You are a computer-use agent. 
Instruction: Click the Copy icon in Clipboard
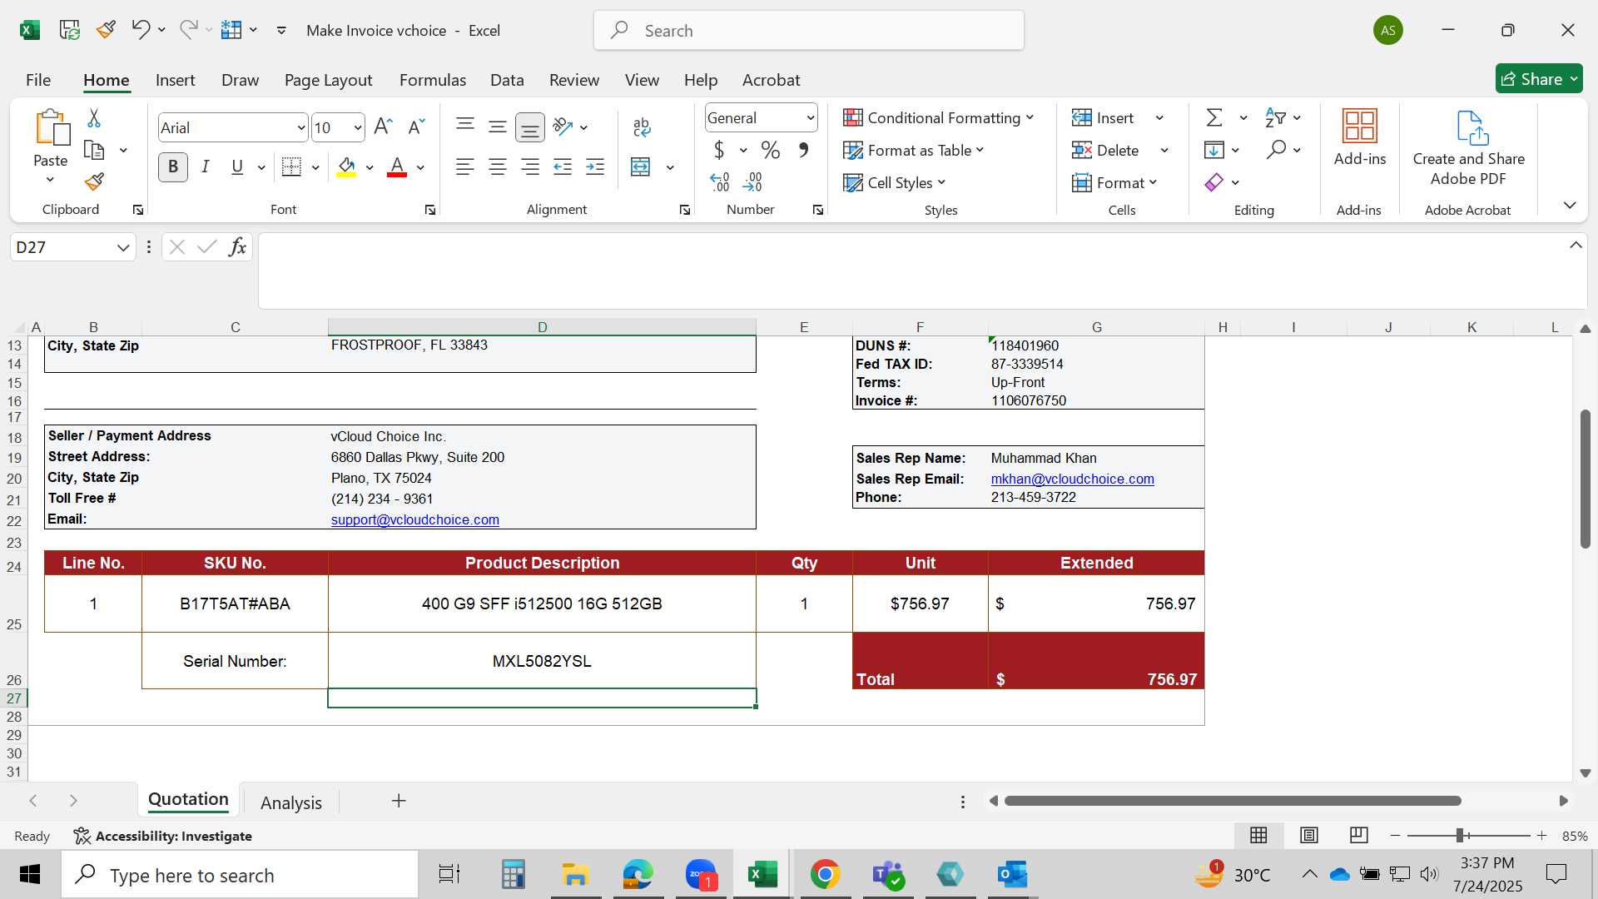pyautogui.click(x=94, y=151)
